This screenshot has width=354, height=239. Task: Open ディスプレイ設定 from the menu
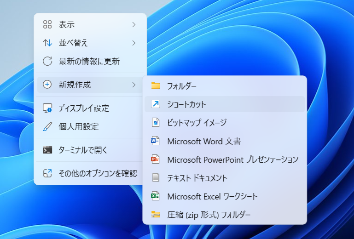point(90,108)
